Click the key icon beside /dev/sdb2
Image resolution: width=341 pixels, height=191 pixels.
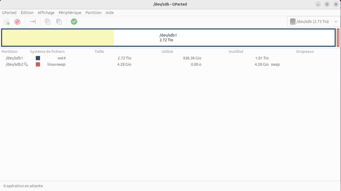point(26,64)
